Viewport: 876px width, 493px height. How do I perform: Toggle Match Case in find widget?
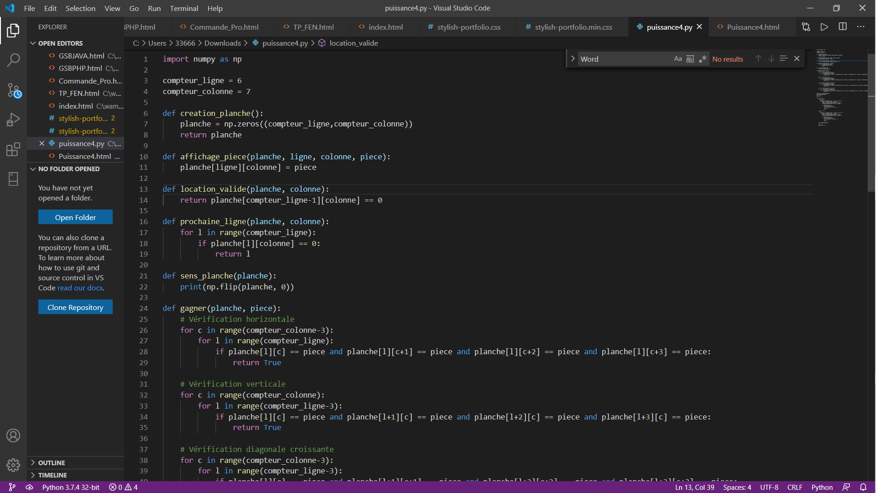(x=678, y=59)
